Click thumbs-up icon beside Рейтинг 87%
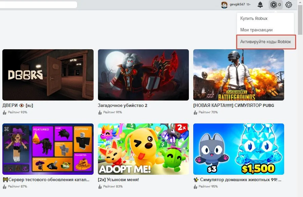Image resolution: width=303 pixels, height=197 pixels. click(x=5, y=187)
